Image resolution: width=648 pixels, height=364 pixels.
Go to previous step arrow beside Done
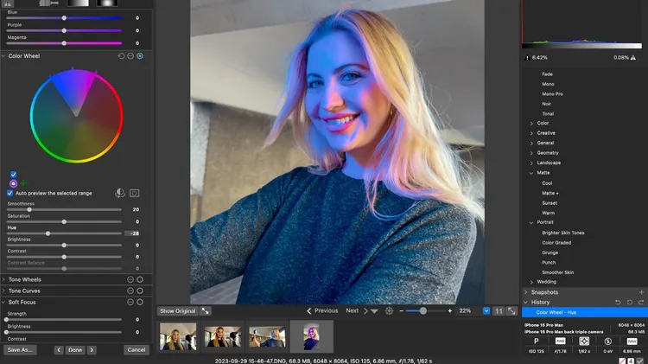pos(59,350)
